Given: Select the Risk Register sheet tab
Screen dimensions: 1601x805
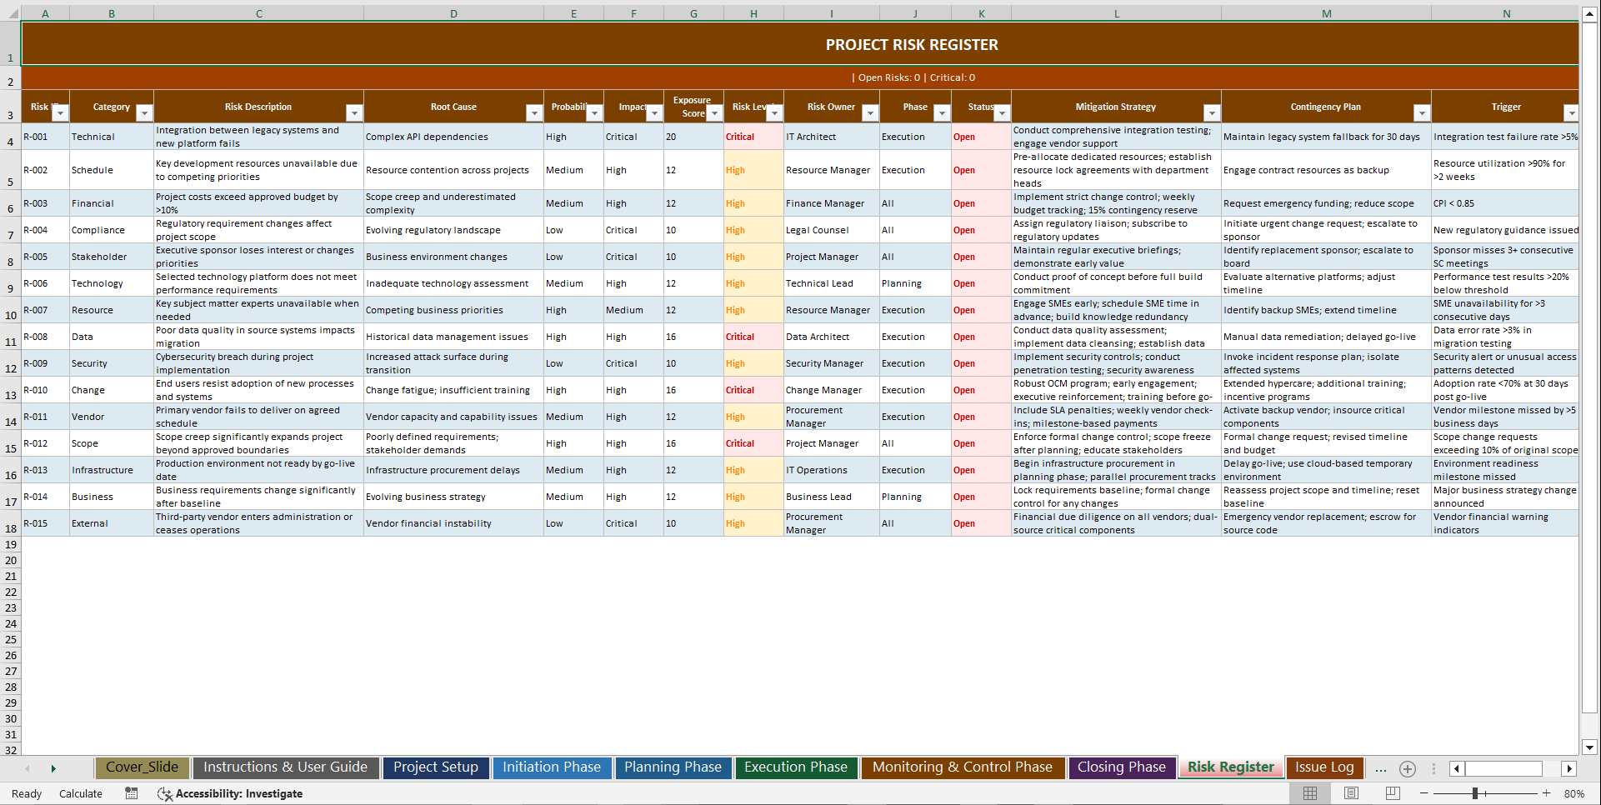Looking at the screenshot, I should pyautogui.click(x=1231, y=767).
